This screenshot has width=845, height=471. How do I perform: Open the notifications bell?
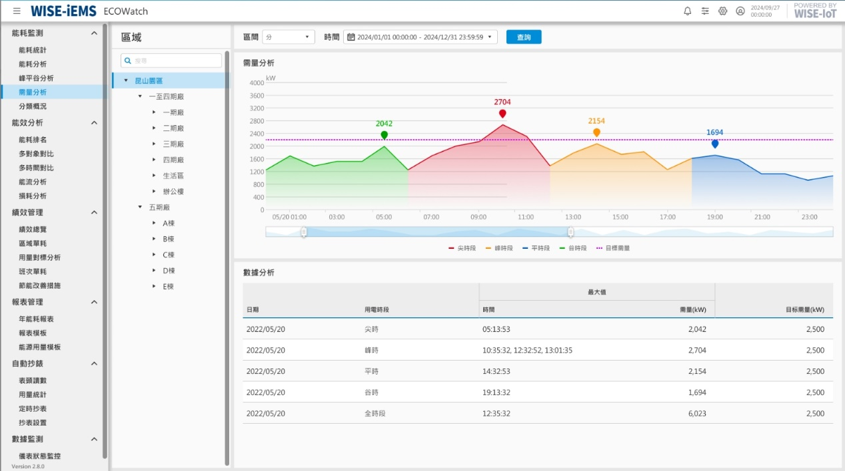[688, 11]
